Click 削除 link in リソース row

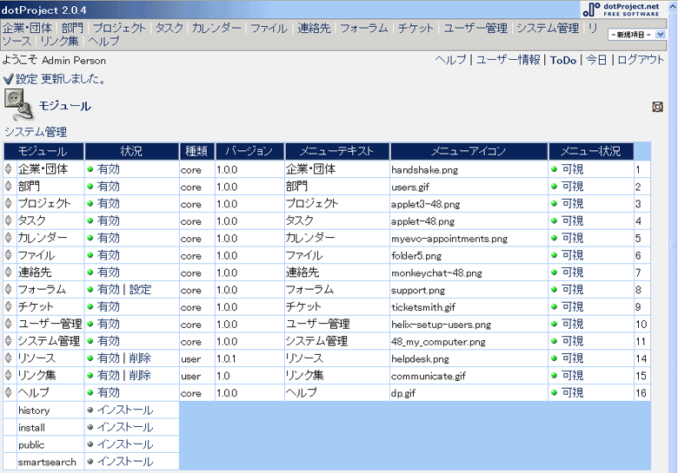140,358
